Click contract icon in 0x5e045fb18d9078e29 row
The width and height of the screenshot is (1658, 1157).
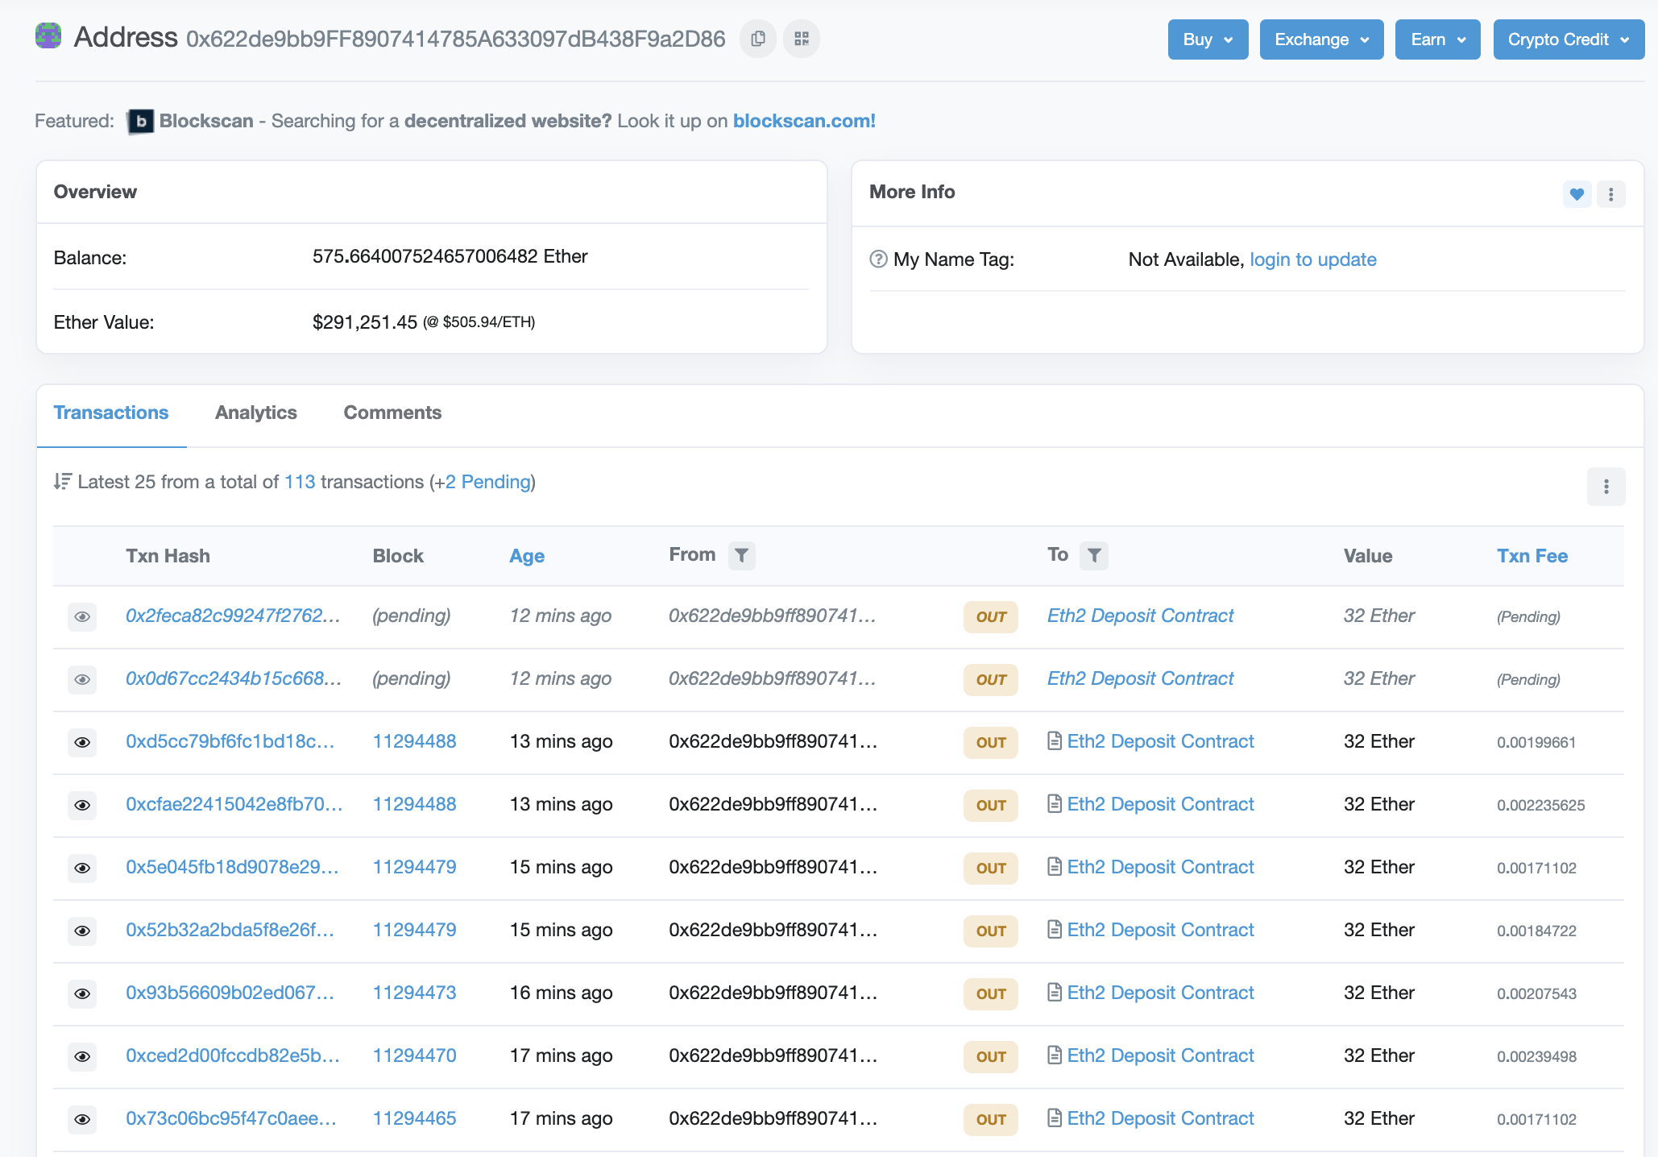click(1055, 867)
